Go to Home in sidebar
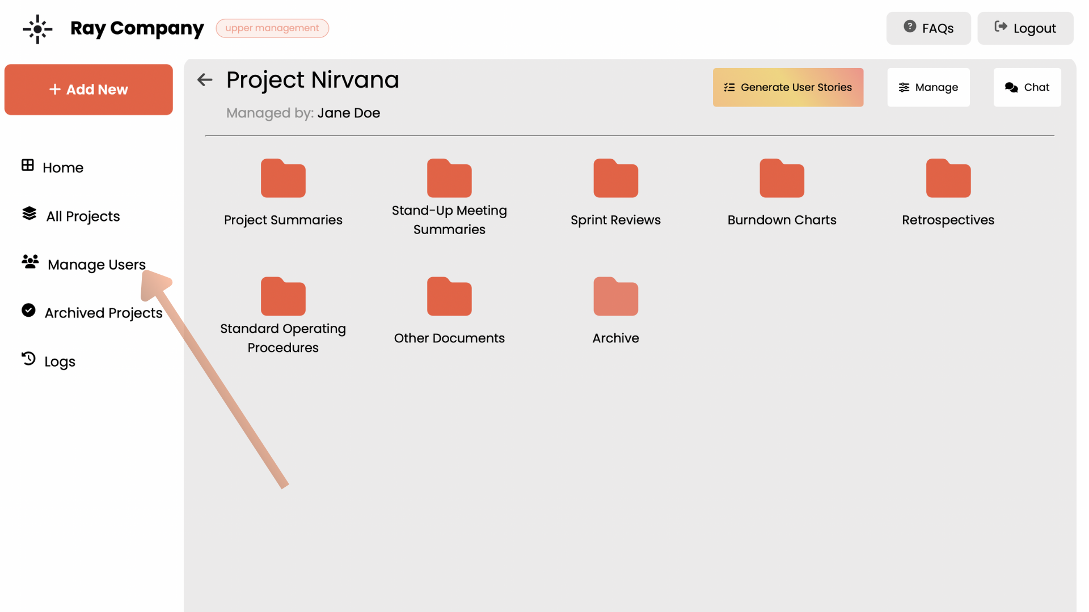This screenshot has height=612, width=1089. [x=62, y=168]
